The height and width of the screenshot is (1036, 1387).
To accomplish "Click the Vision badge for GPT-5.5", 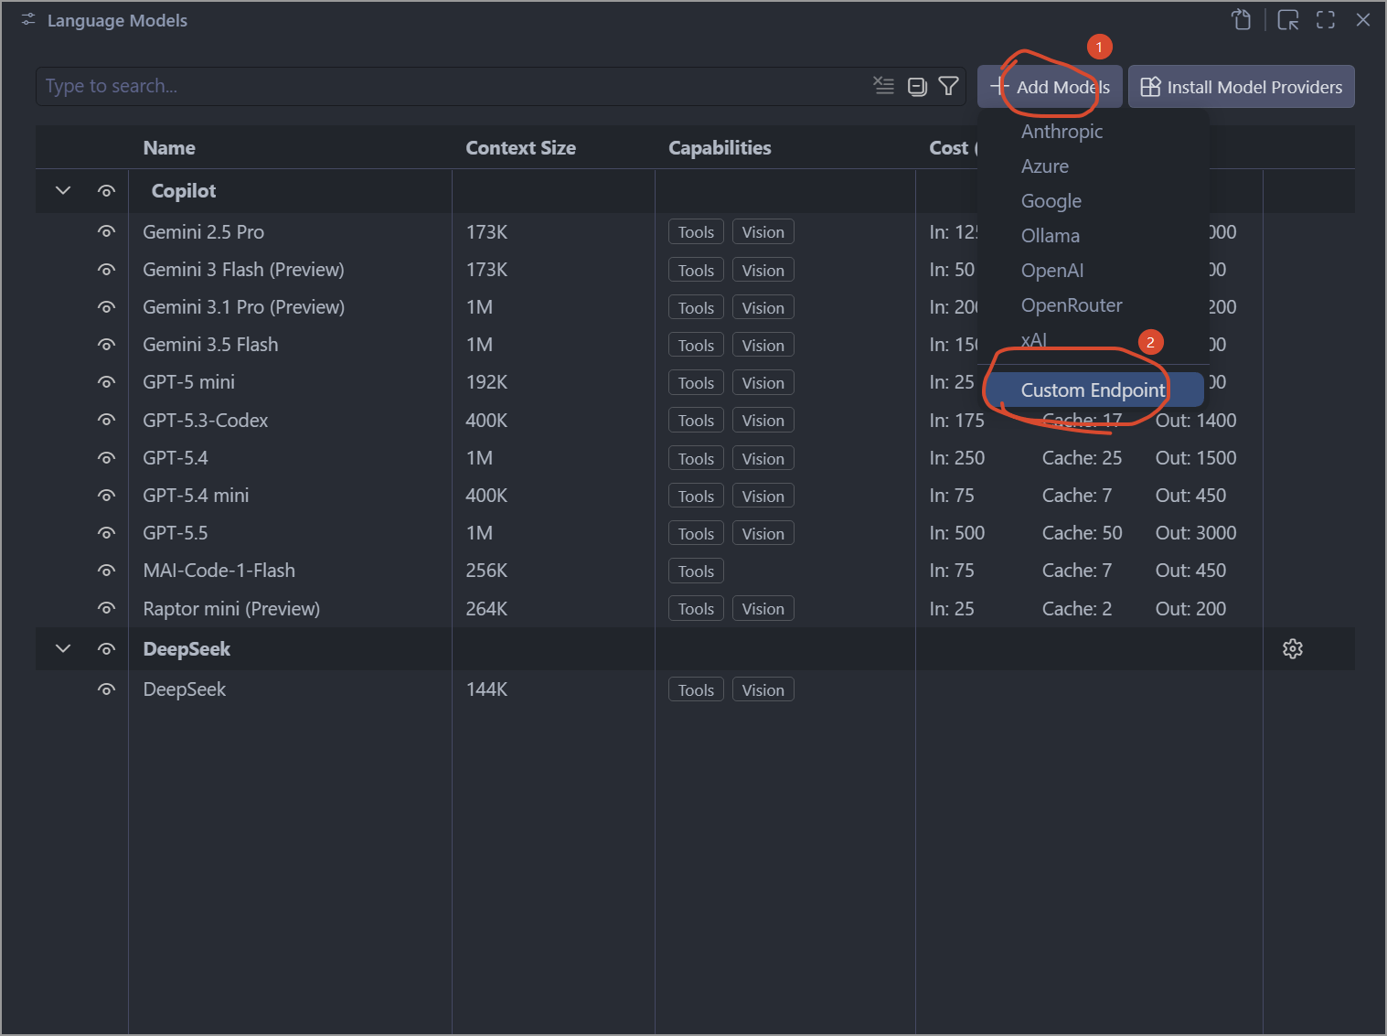I will click(763, 534).
